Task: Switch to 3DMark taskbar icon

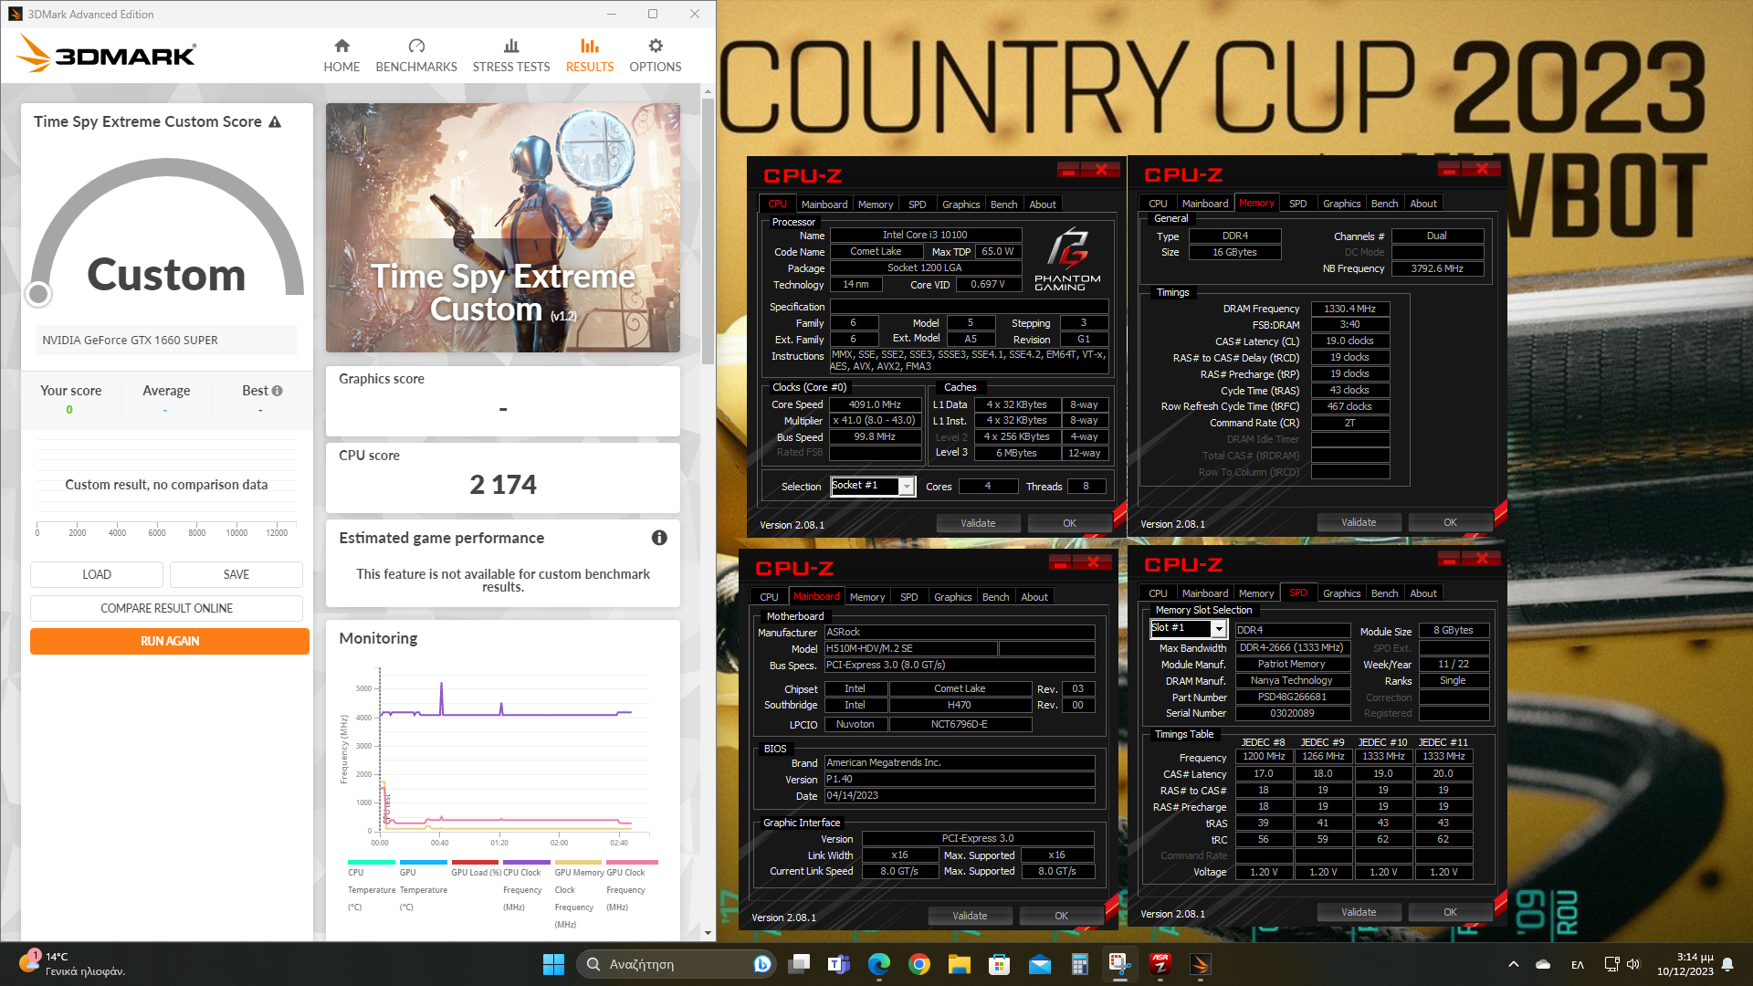Action: [1201, 964]
